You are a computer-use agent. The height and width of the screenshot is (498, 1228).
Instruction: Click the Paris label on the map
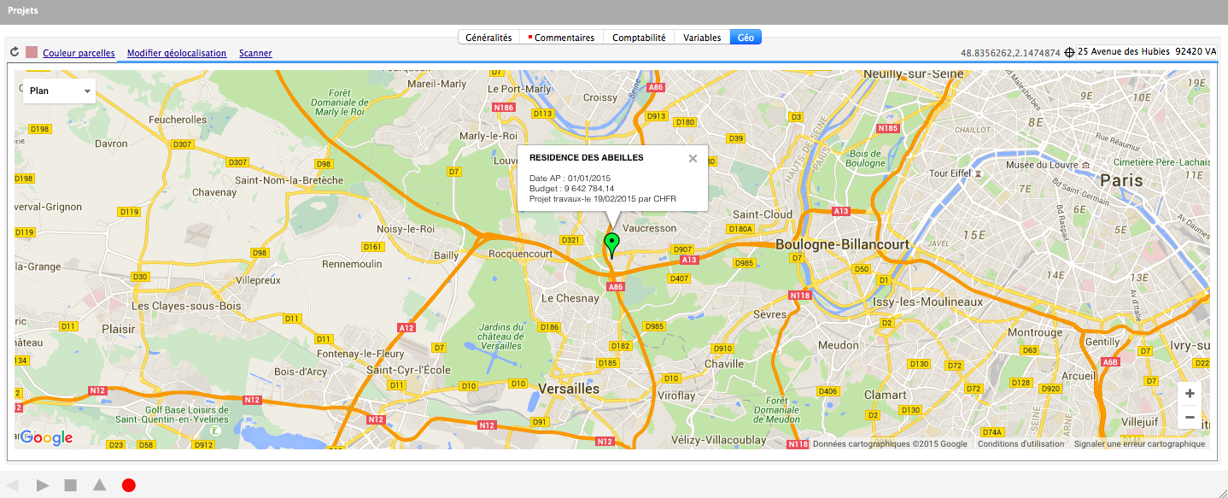coord(1121,180)
